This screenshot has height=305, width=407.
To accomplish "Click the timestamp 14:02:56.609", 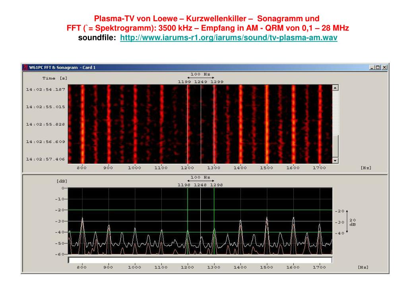I will [x=45, y=142].
